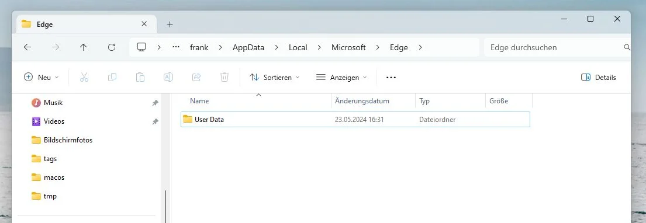Navigate to AppData in the address bar

coord(248,47)
